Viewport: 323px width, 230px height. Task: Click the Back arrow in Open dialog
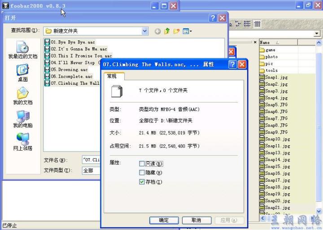pos(157,31)
